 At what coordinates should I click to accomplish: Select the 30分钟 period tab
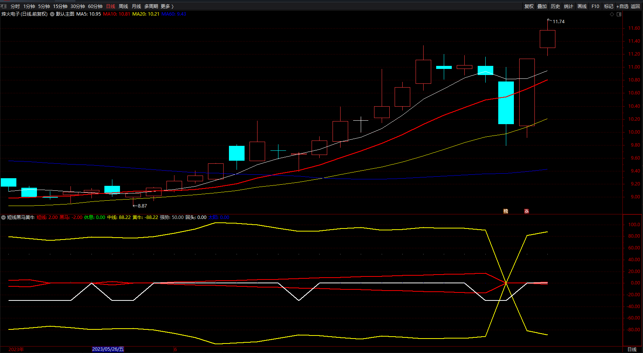coord(78,6)
